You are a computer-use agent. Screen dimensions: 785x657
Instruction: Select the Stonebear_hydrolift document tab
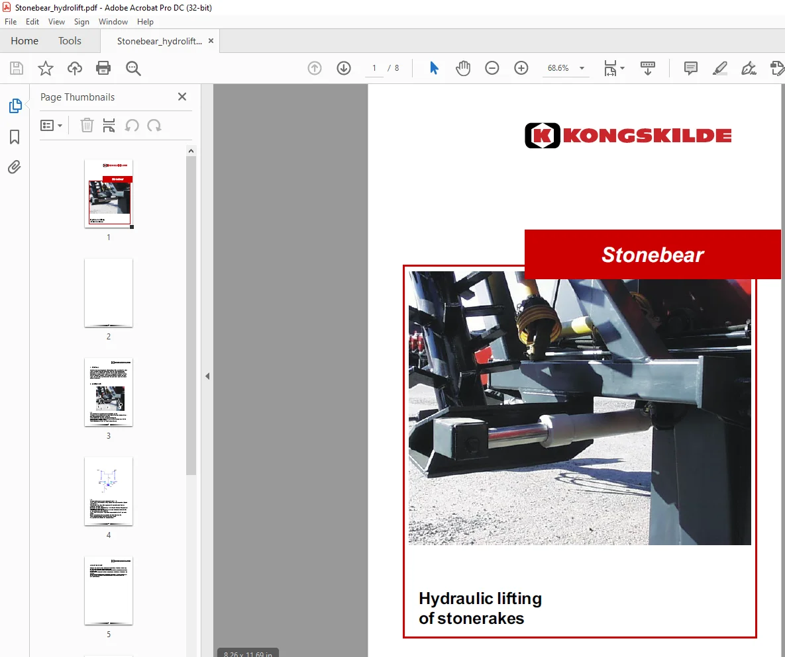(160, 41)
